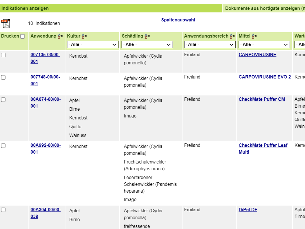Open the DiPel DF product link

[x=248, y=210]
